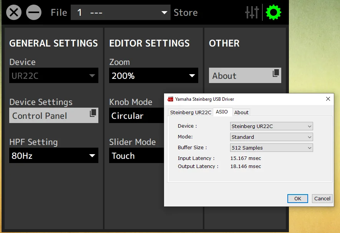Image resolution: width=340 pixels, height=233 pixels.
Task: Click the circled X icon in the top-left
Action: tap(14, 12)
